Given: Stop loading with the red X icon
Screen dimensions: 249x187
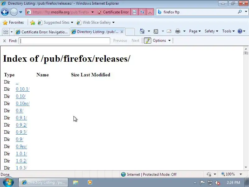Looking at the screenshot, I should click(x=150, y=12).
